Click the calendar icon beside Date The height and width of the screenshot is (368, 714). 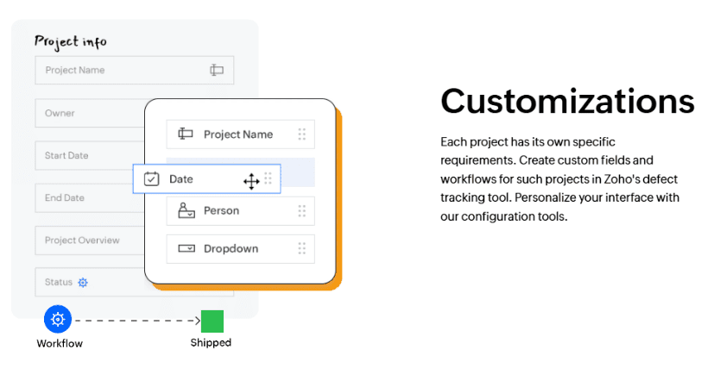click(152, 179)
